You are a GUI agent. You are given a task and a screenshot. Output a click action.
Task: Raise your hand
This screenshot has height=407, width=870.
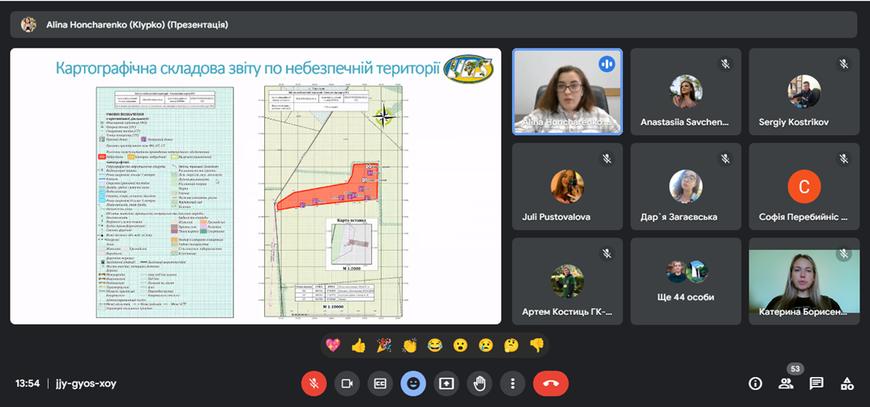pos(480,383)
